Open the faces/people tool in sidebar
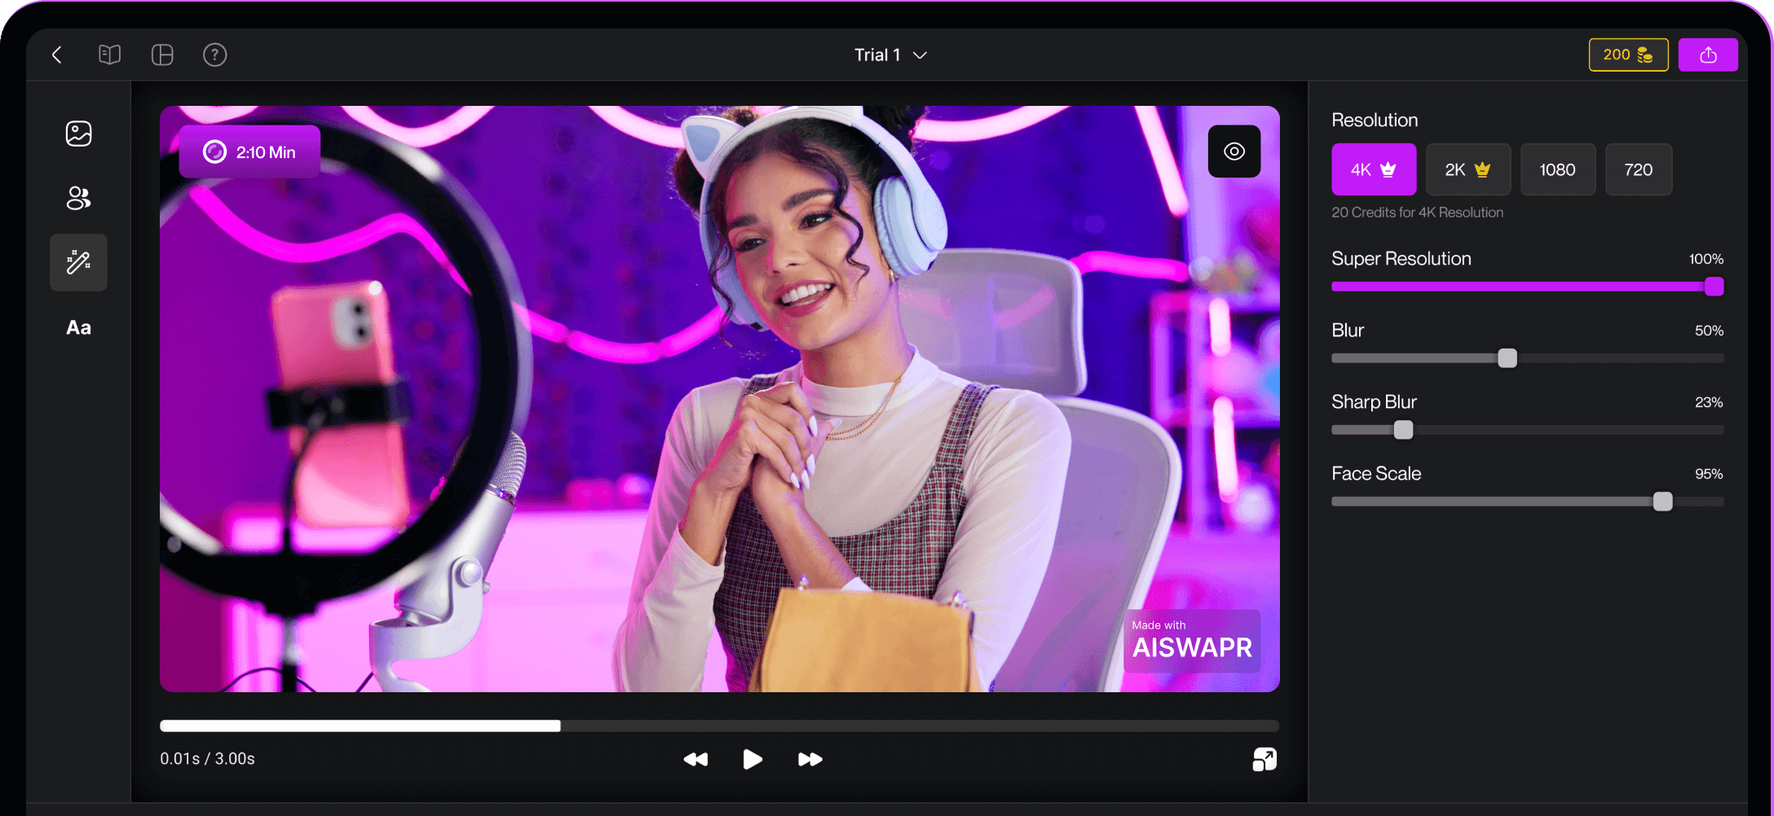Screen dimensions: 1774x816 pos(78,198)
